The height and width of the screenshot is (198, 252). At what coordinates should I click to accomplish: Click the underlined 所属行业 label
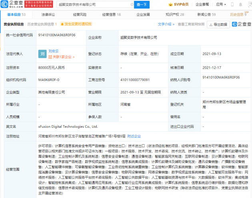(x=13, y=105)
